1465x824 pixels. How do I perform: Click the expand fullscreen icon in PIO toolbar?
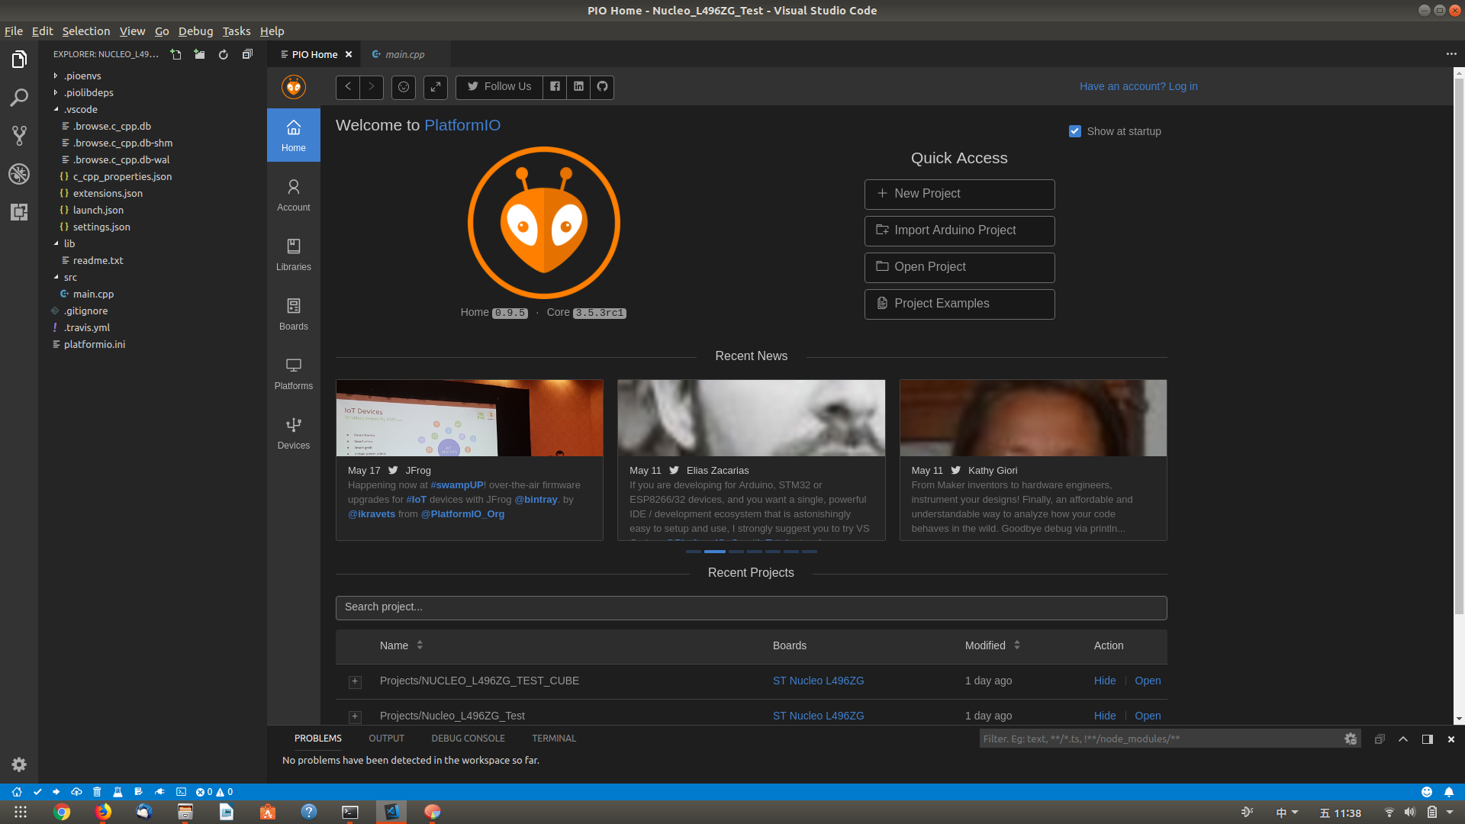click(x=435, y=87)
